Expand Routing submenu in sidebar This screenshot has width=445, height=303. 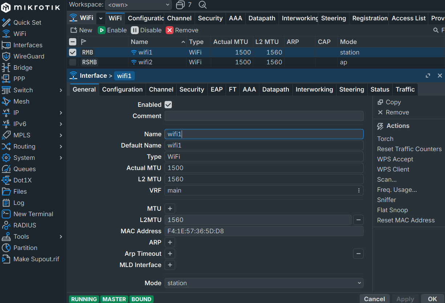pos(61,146)
